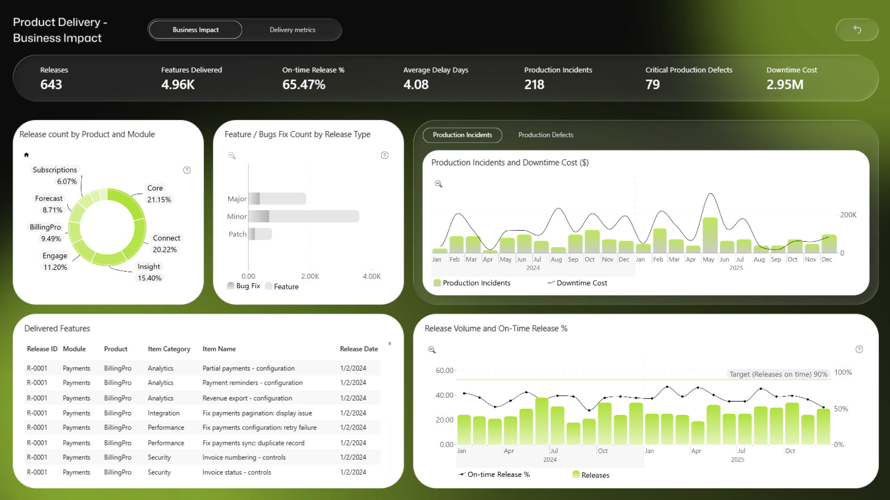
Task: Click the 'Invoice numbering - controls' table cell
Action: [244, 457]
